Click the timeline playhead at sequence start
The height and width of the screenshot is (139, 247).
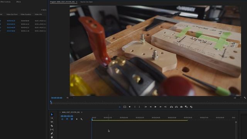[x=92, y=119]
